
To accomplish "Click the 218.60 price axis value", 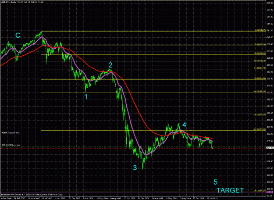I will pos(270,65).
